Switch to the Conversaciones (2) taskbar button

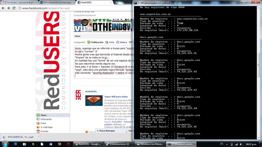(x=119, y=144)
